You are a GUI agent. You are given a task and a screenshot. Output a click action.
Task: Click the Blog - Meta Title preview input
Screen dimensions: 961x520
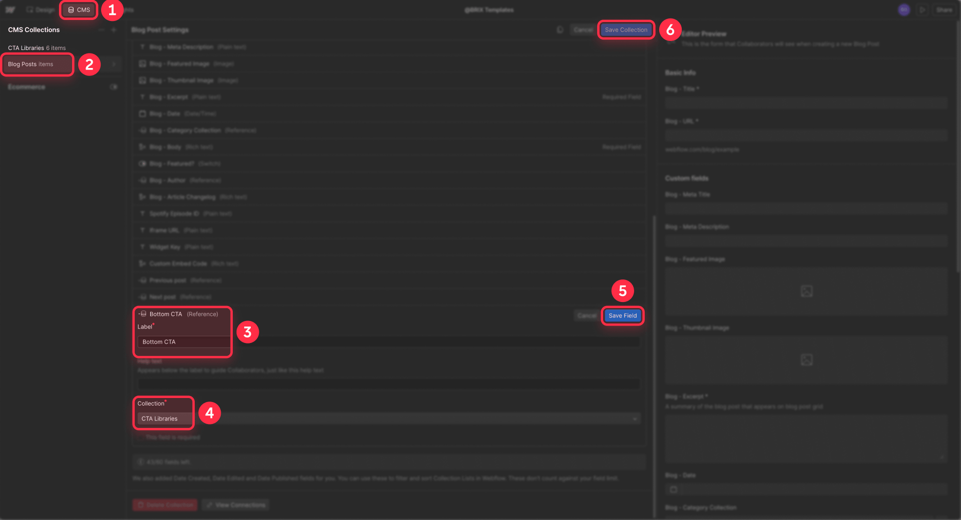[806, 208]
